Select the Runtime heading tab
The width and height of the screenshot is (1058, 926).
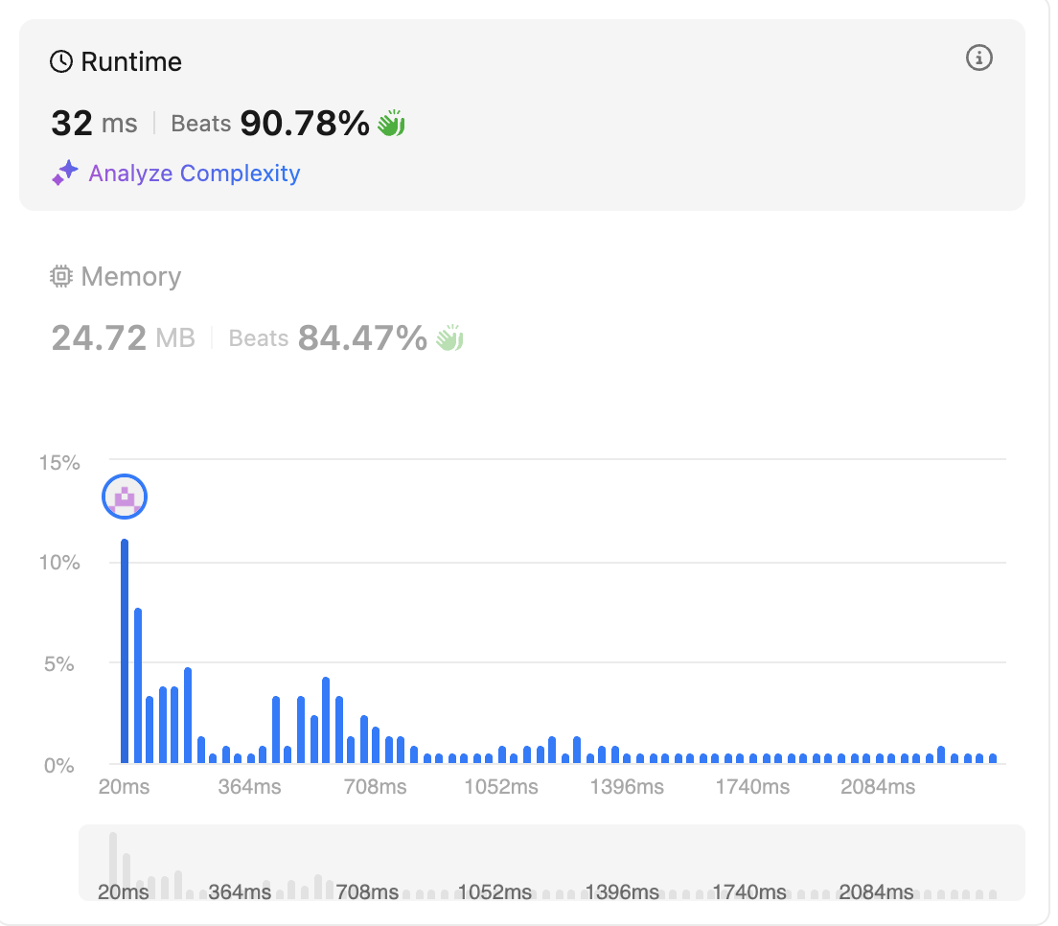(x=130, y=62)
